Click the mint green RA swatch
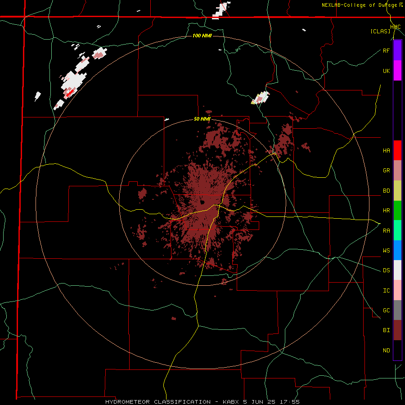Screen dimensions: 405x405 [397, 230]
